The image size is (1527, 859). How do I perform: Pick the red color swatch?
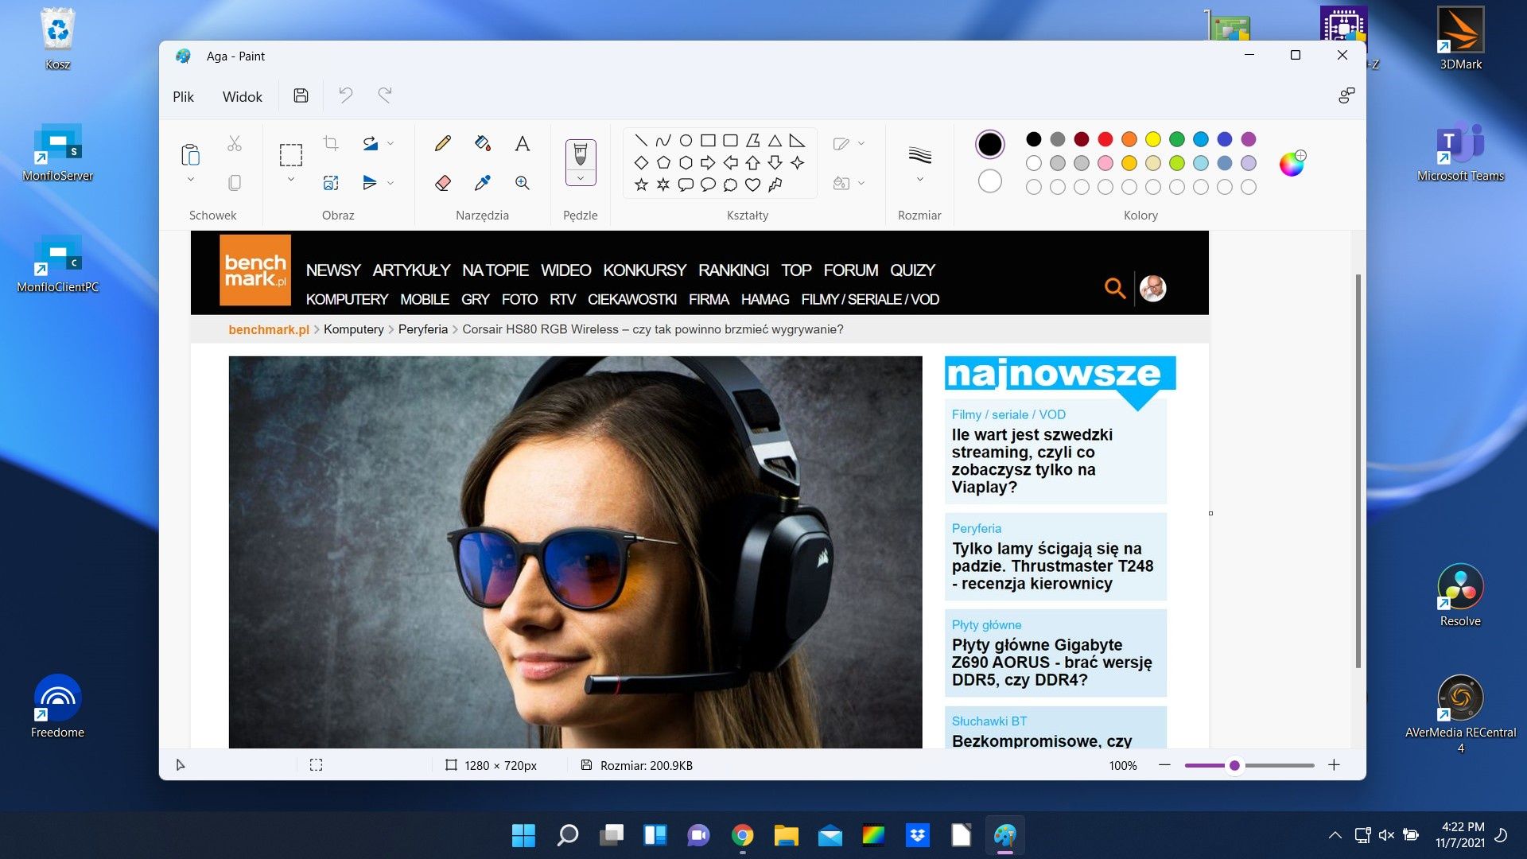[1105, 139]
